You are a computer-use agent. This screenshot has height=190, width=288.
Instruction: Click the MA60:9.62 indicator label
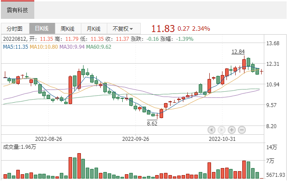(x=99, y=47)
